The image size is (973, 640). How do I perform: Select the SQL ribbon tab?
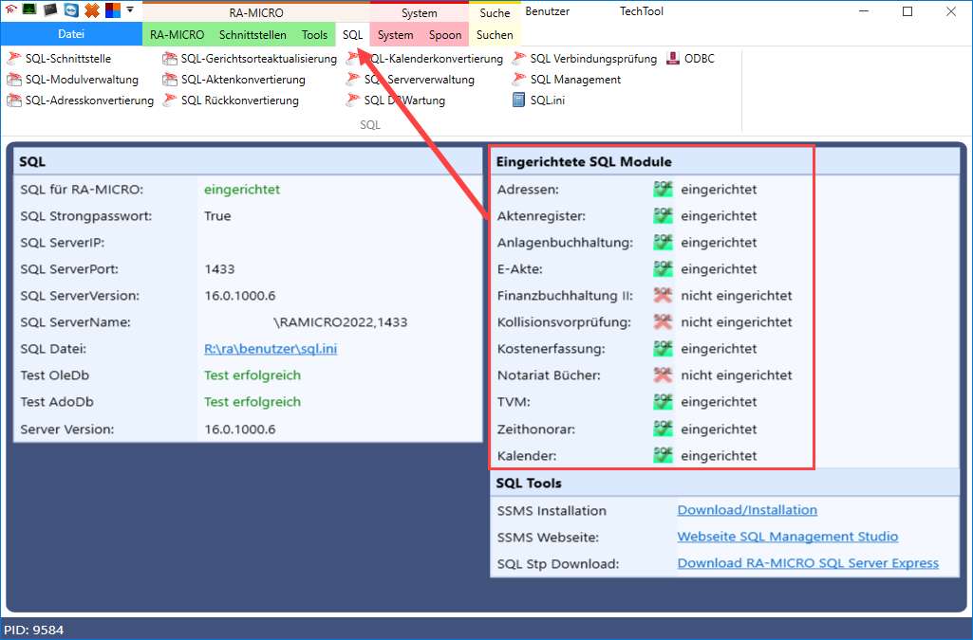pyautogui.click(x=352, y=35)
